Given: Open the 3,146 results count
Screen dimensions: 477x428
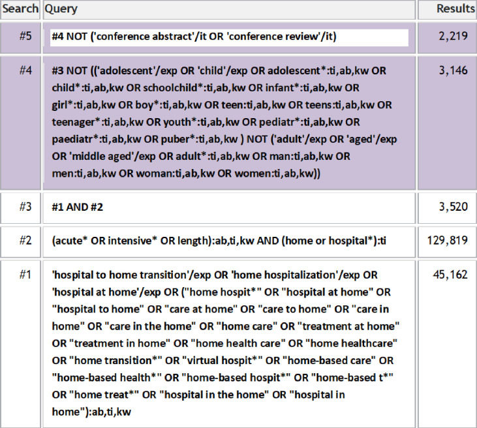Looking at the screenshot, I should [x=453, y=70].
